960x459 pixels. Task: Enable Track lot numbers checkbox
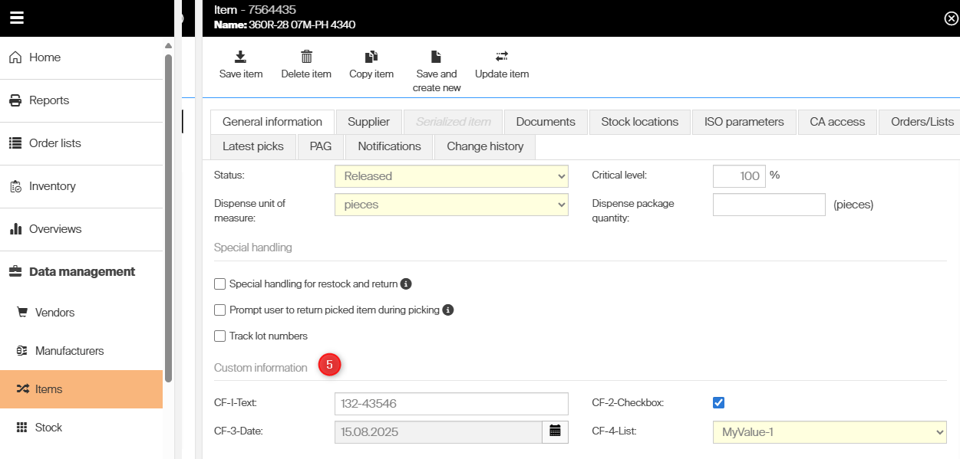(x=220, y=336)
